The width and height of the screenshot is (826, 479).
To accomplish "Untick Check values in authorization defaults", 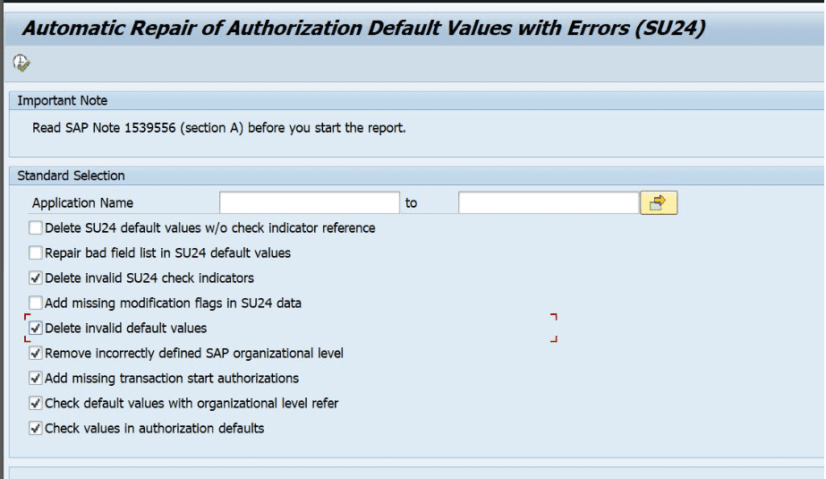I will point(36,429).
